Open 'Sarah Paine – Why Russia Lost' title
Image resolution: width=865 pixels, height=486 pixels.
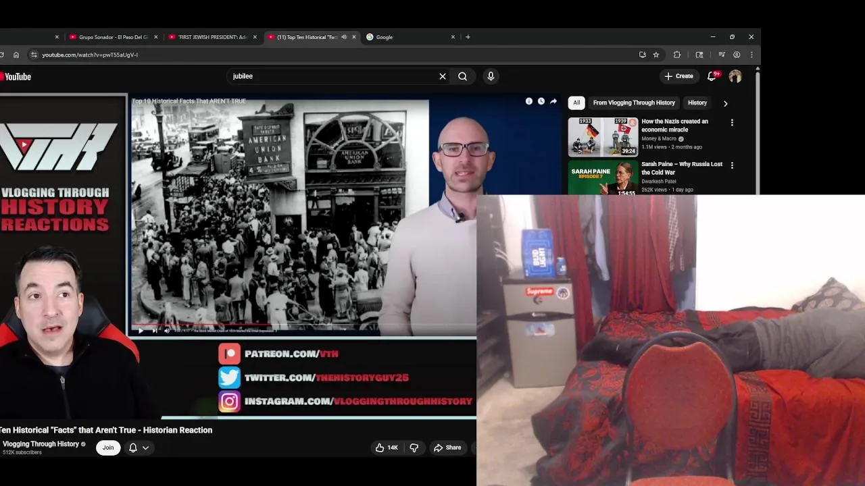(681, 168)
